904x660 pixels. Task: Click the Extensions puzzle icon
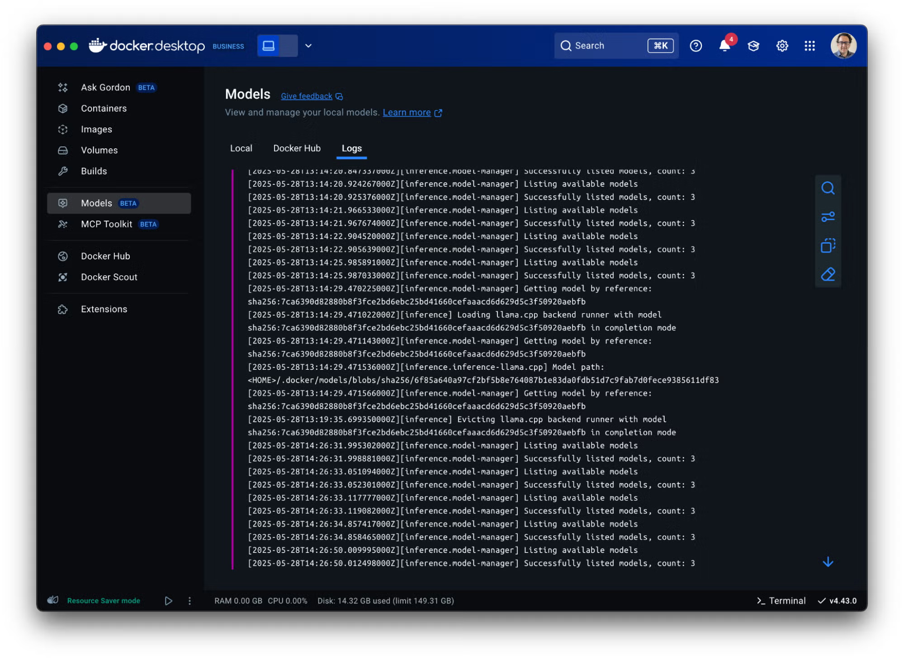pyautogui.click(x=63, y=309)
